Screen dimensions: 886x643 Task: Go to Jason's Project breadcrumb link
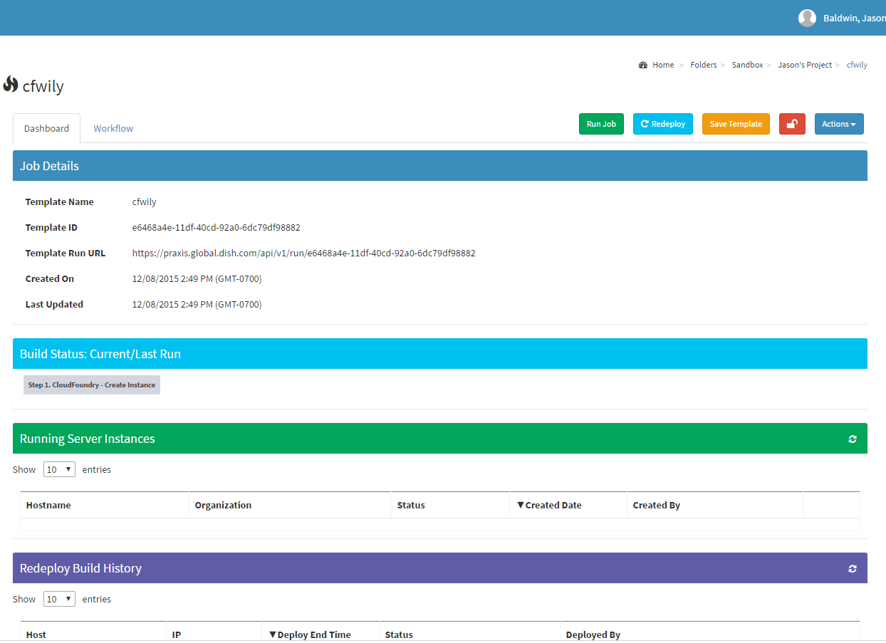(805, 65)
